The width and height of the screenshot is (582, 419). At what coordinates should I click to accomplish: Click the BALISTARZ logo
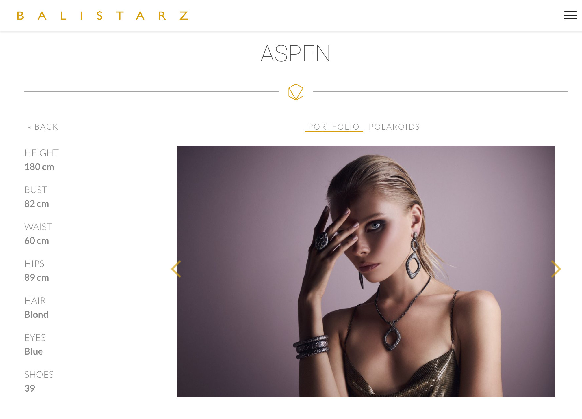click(103, 16)
